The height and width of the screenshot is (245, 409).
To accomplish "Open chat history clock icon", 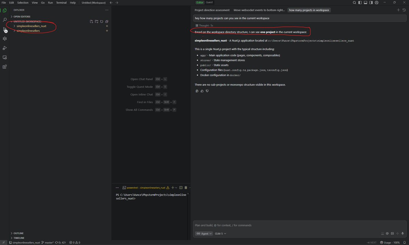I will (404, 10).
